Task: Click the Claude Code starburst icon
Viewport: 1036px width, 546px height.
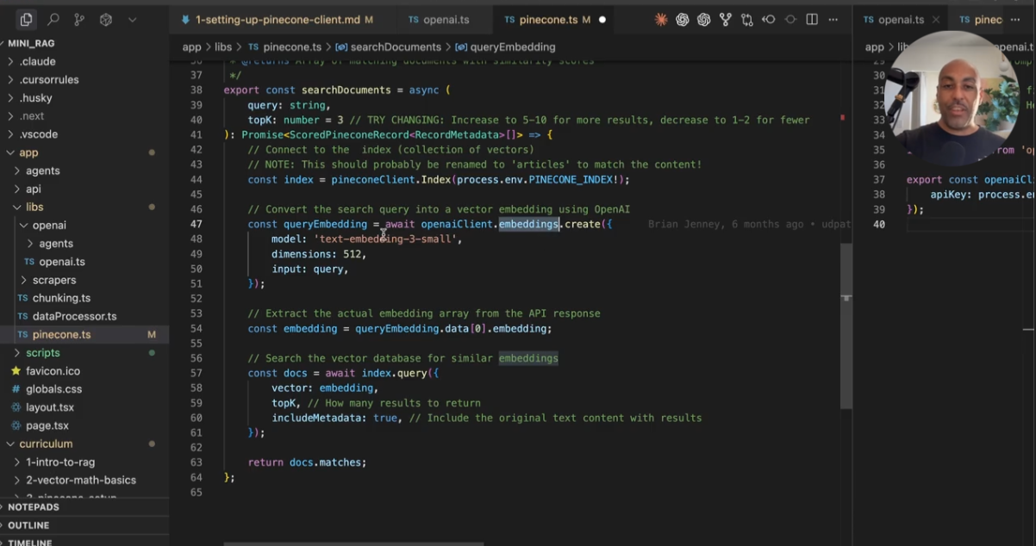Action: [x=660, y=19]
